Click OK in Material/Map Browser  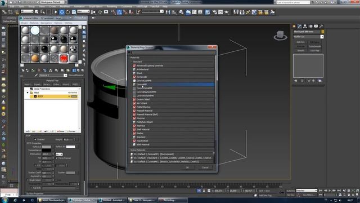point(187,167)
